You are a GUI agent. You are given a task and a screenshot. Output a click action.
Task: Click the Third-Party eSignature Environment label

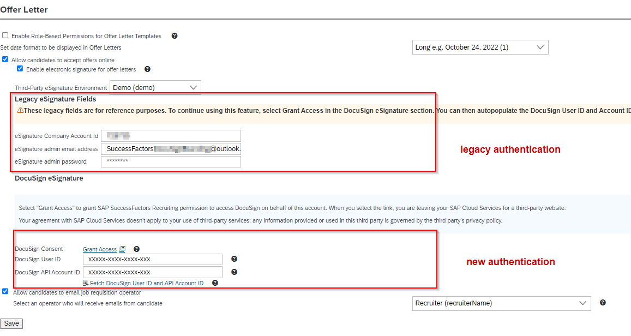click(61, 88)
